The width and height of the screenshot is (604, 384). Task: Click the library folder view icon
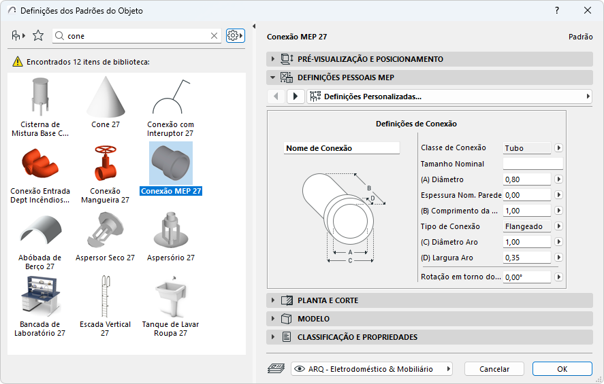click(18, 35)
